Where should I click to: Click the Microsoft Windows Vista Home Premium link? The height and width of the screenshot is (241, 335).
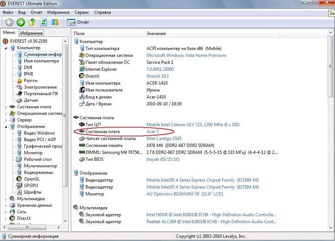point(186,55)
